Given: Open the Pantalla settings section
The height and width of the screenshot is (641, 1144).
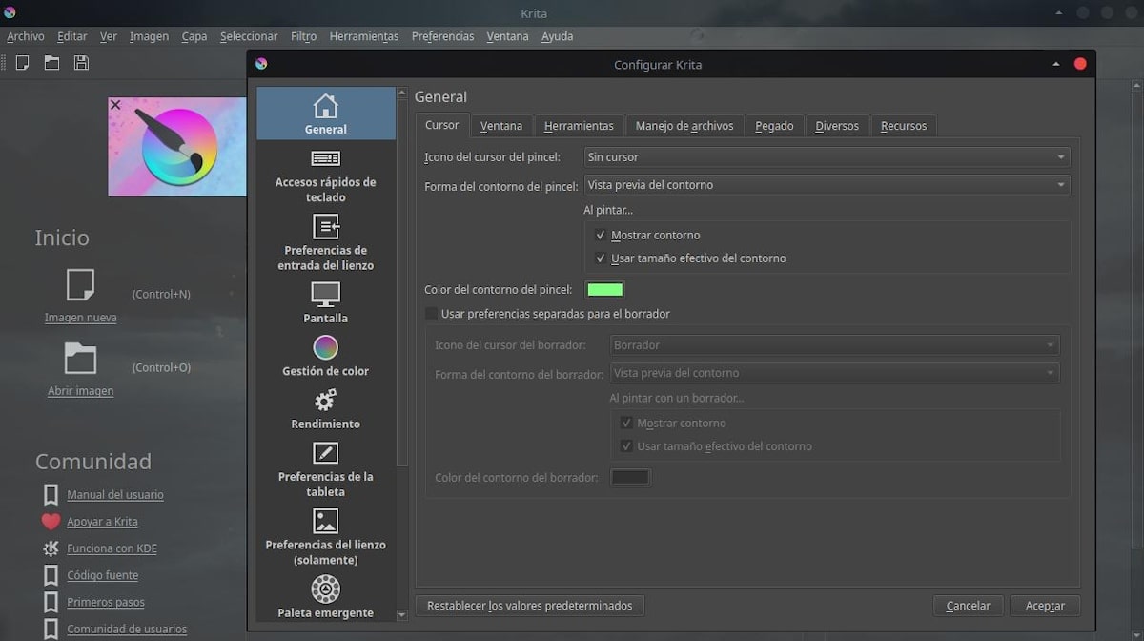Looking at the screenshot, I should [x=325, y=301].
